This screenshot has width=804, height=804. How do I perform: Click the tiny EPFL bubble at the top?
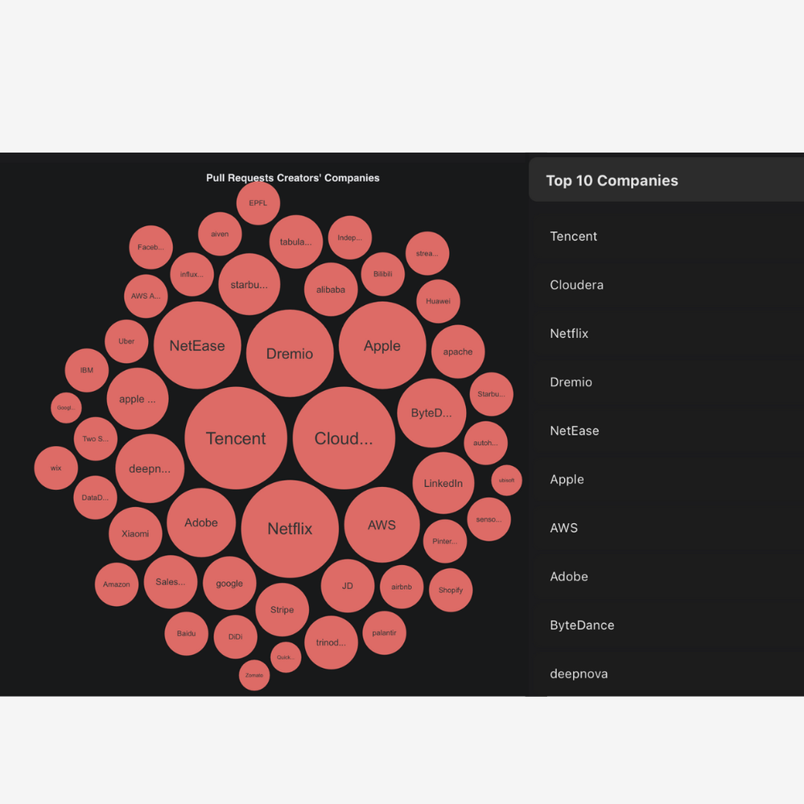pyautogui.click(x=258, y=203)
